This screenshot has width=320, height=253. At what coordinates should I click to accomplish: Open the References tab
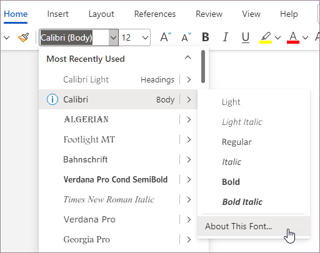155,14
